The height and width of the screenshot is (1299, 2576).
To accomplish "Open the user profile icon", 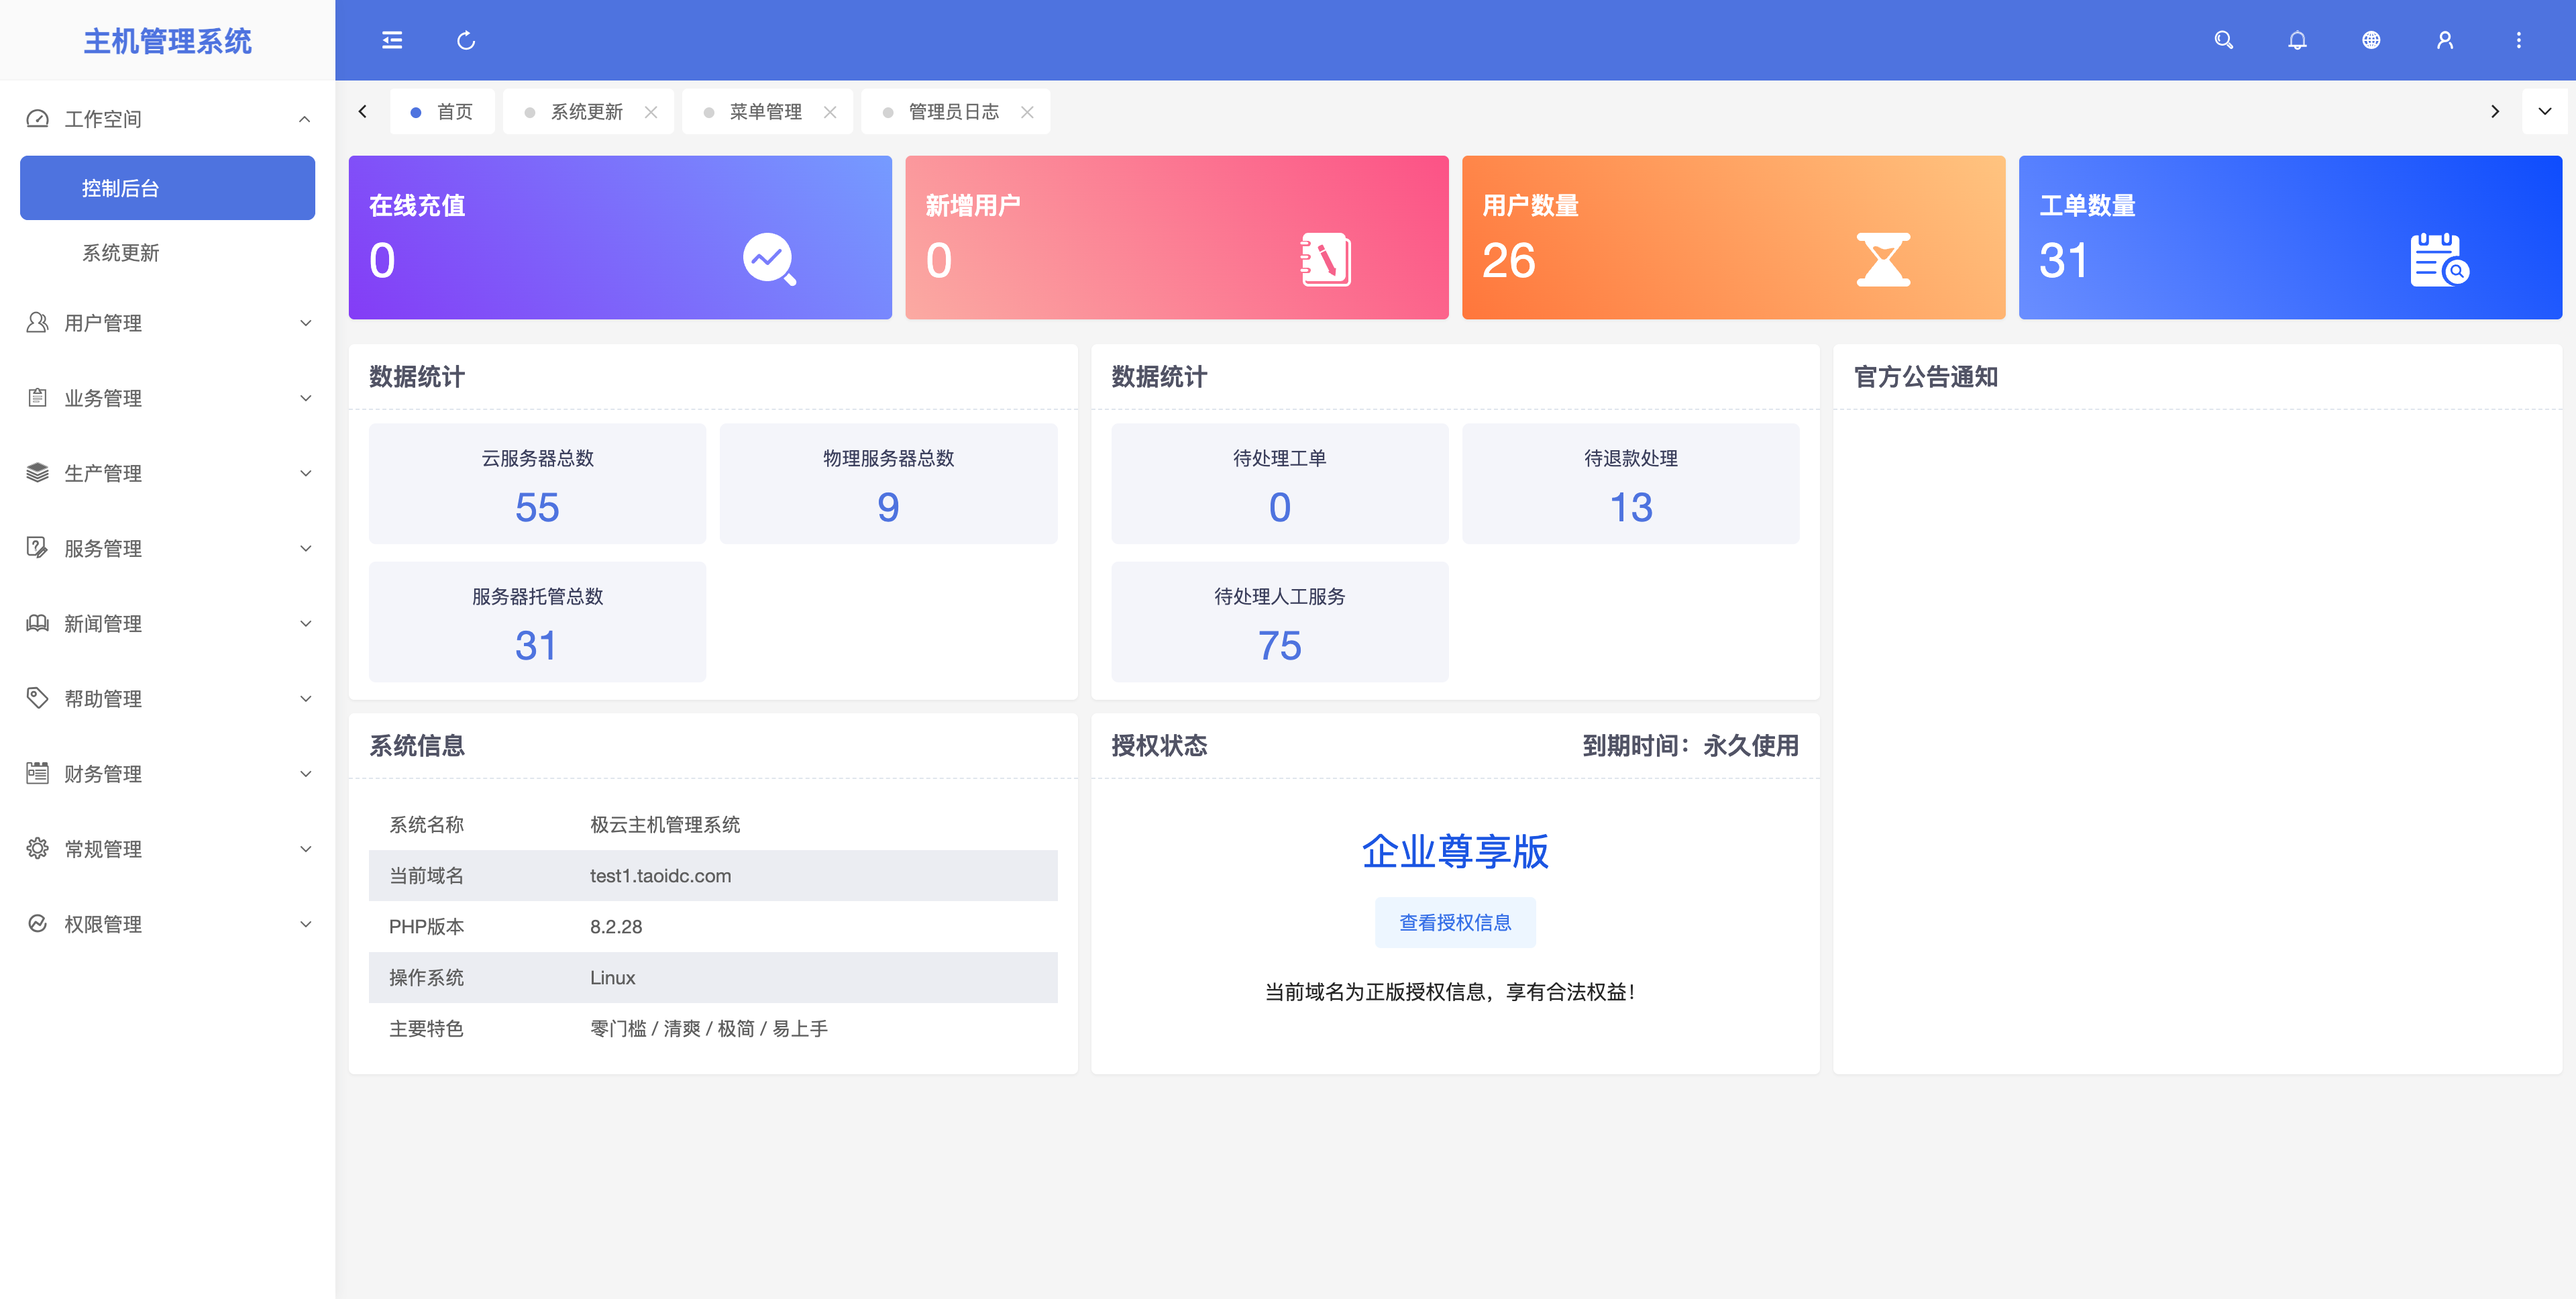I will [x=2445, y=40].
